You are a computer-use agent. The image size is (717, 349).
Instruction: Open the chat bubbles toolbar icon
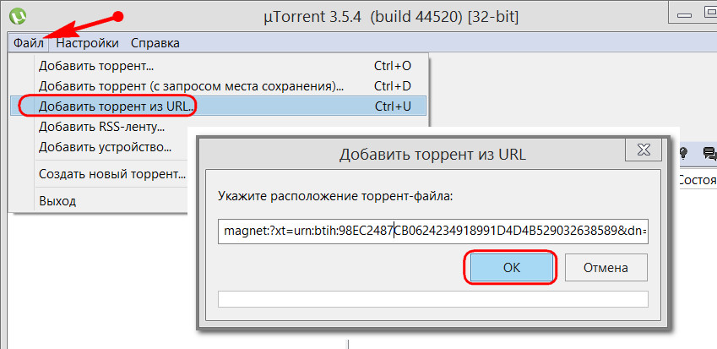(710, 153)
